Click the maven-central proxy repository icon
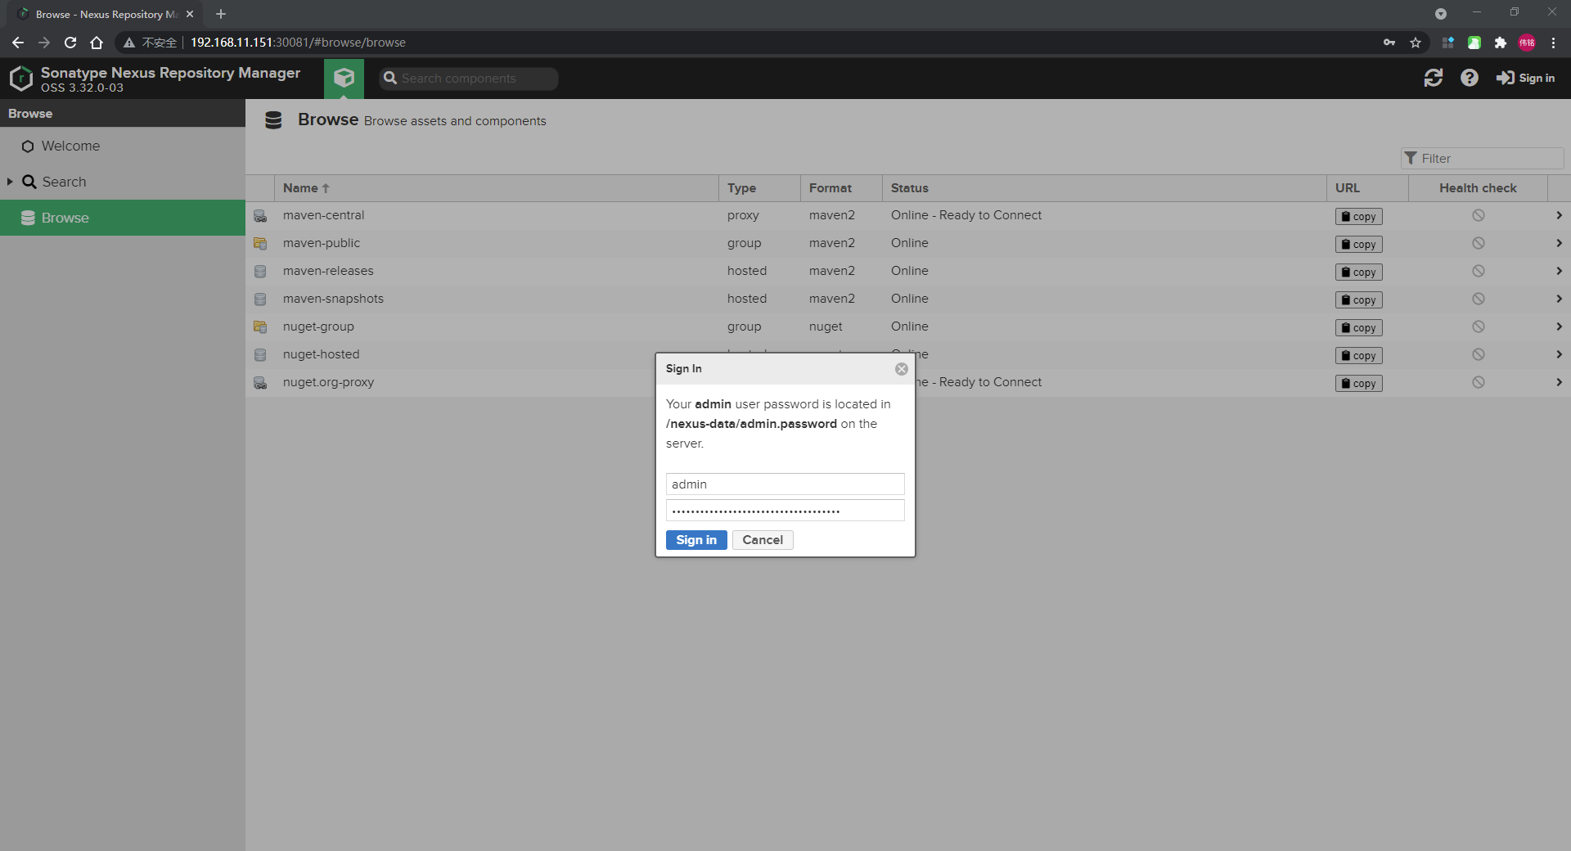This screenshot has height=851, width=1571. point(260,216)
